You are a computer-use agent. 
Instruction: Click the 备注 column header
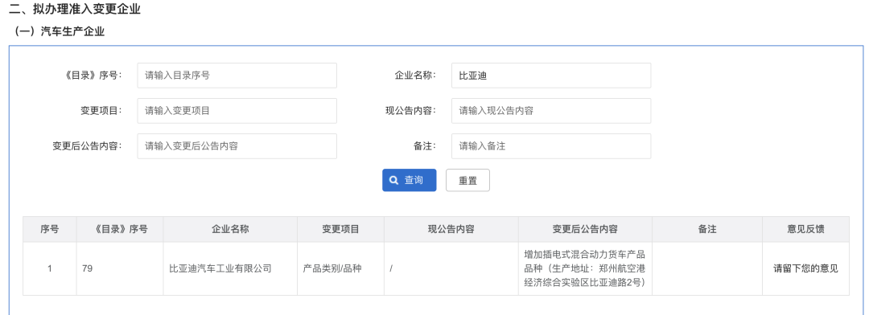(708, 229)
